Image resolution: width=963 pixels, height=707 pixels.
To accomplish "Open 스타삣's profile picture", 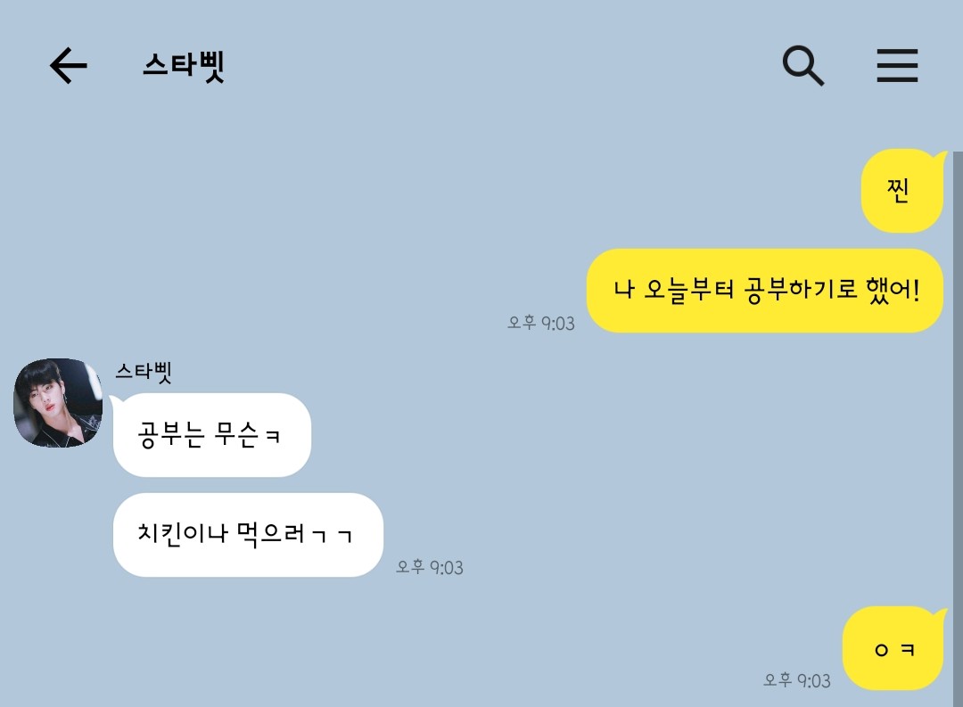I will 58,402.
